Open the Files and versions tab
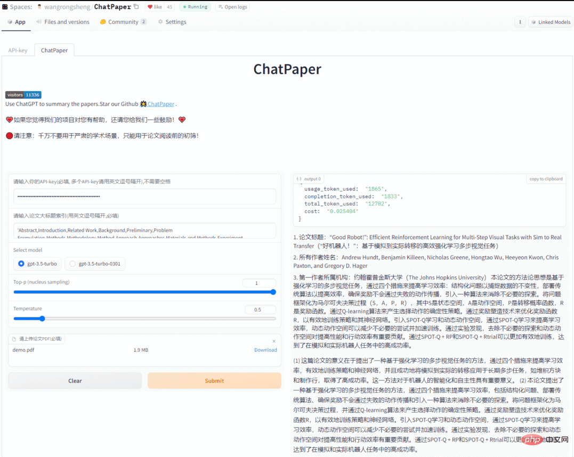The width and height of the screenshot is (574, 457). pos(63,22)
